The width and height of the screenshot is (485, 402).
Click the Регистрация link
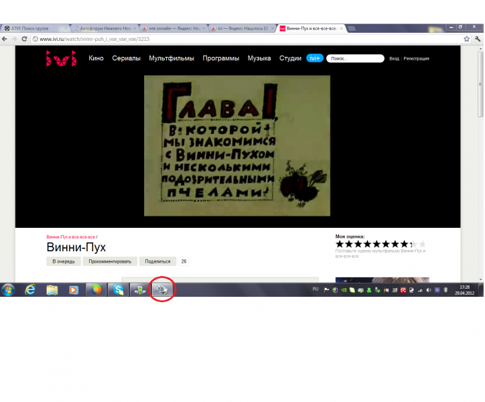(x=416, y=58)
